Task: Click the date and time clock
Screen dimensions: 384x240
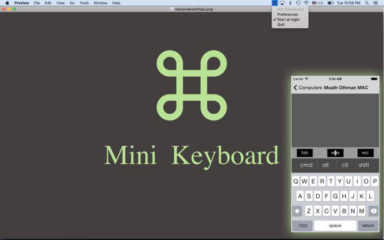Action: point(348,3)
